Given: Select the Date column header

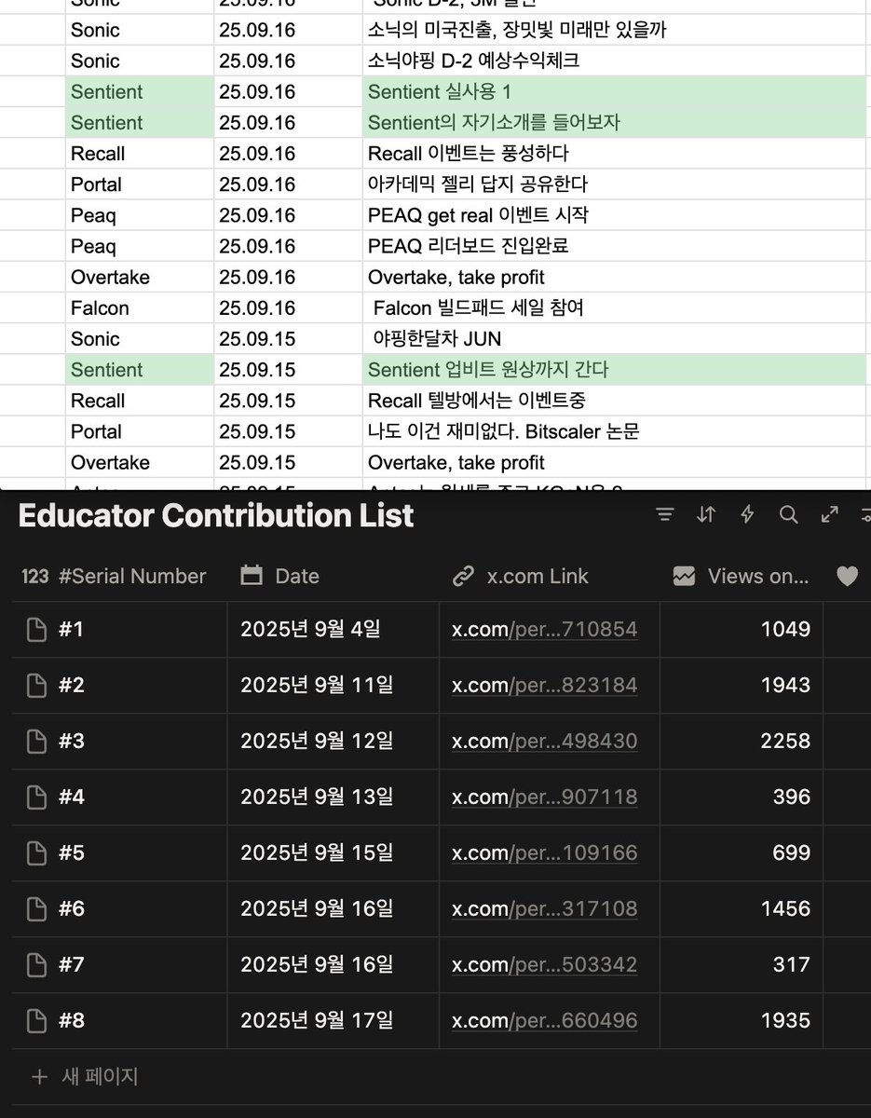Looking at the screenshot, I should point(333,577).
